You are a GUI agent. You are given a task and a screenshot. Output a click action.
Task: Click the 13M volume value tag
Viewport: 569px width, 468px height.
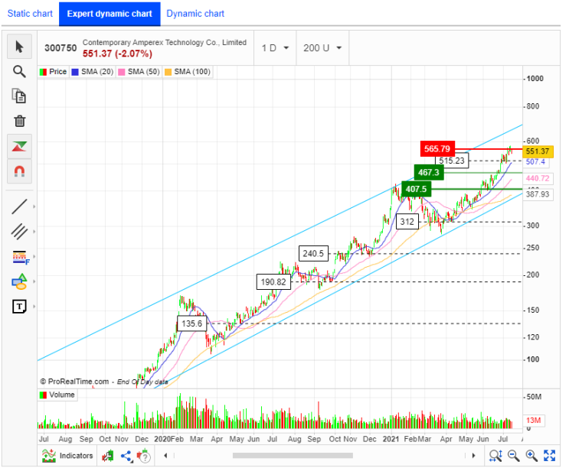click(534, 420)
